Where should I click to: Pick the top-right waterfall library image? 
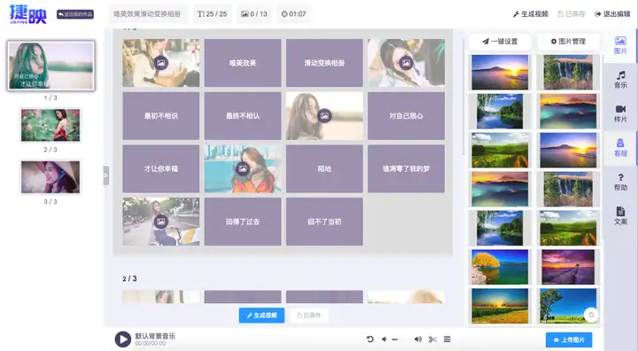[568, 73]
